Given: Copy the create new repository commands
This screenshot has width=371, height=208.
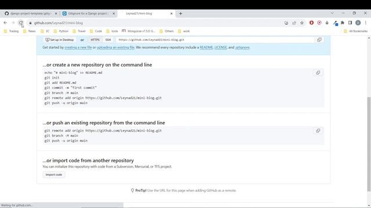Looking at the screenshot, I should [x=318, y=73].
